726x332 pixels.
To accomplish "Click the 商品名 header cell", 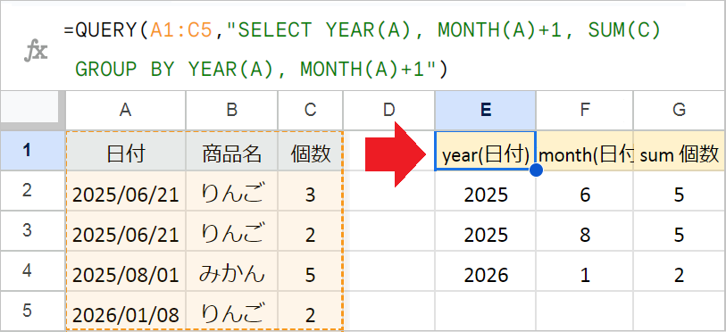I will (x=232, y=151).
